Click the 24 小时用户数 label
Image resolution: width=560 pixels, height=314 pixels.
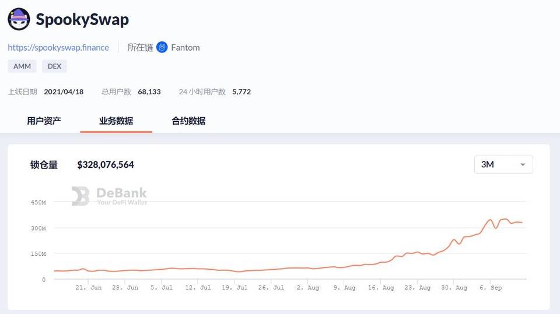[x=202, y=91]
